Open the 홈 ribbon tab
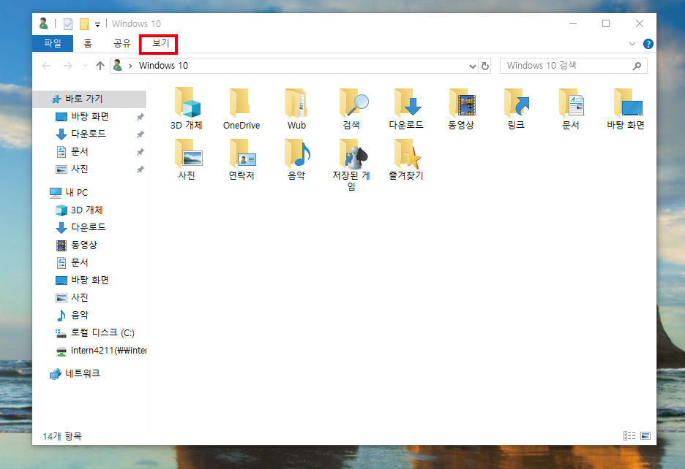 (88, 43)
